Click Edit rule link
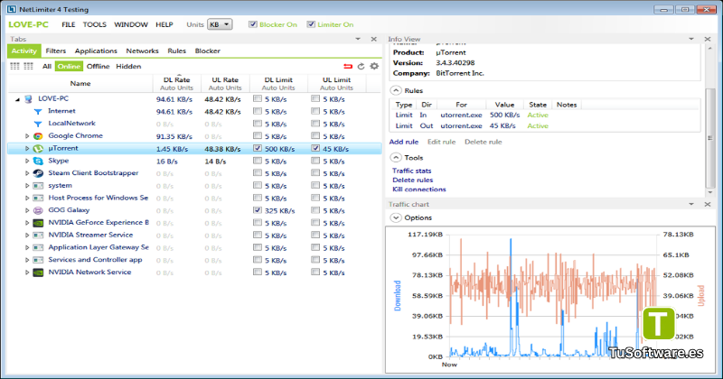723x379 pixels. click(441, 142)
